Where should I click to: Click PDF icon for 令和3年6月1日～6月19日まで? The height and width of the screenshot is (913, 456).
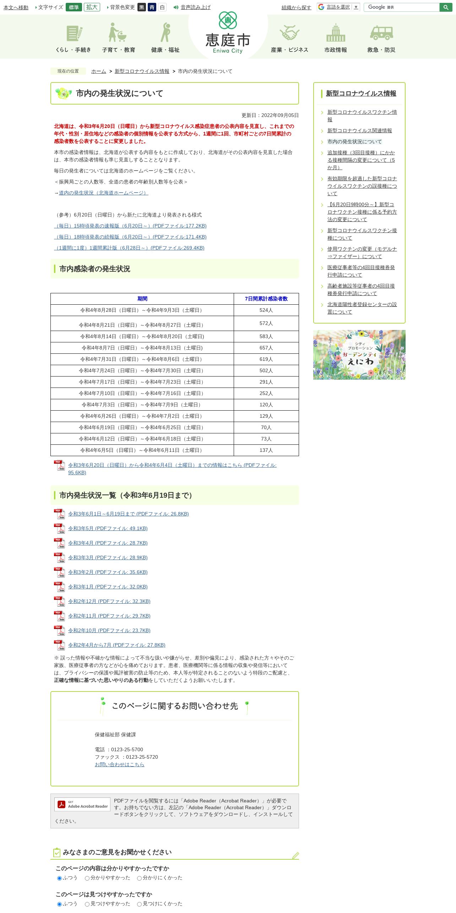coord(59,514)
